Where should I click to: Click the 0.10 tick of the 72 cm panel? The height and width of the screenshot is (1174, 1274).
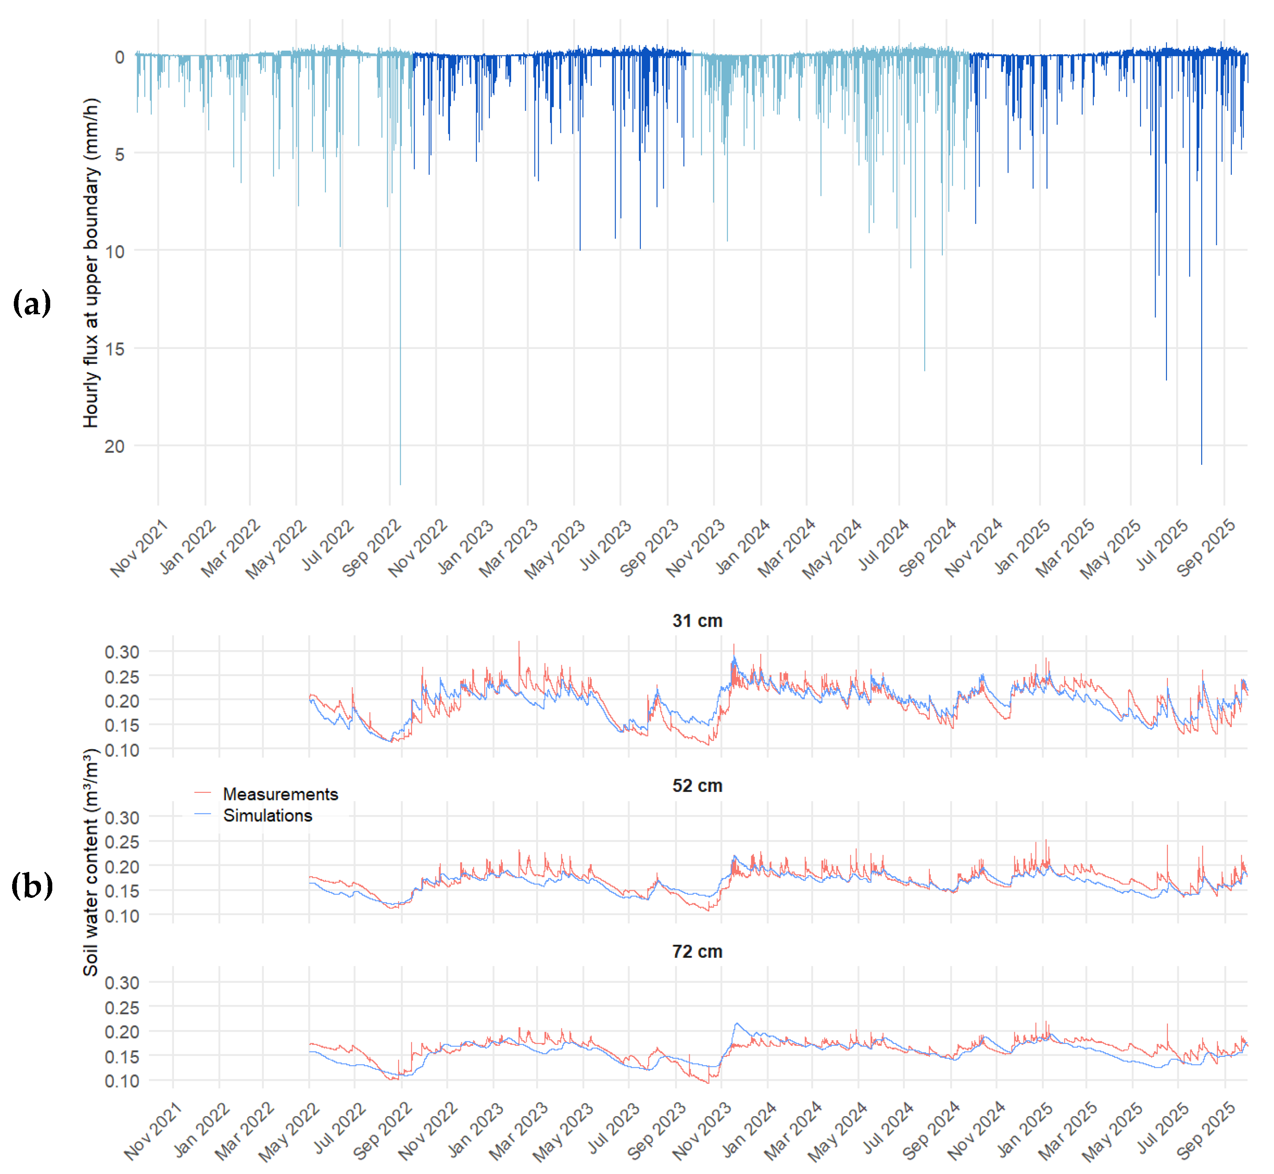(x=122, y=1081)
